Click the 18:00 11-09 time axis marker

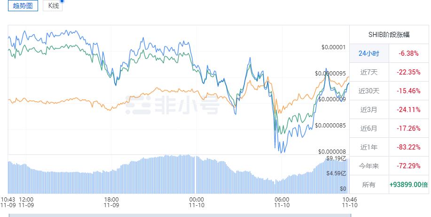[111, 202]
